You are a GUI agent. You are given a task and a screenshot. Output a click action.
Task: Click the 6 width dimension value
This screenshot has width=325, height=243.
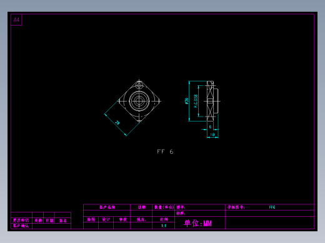pos(210,126)
